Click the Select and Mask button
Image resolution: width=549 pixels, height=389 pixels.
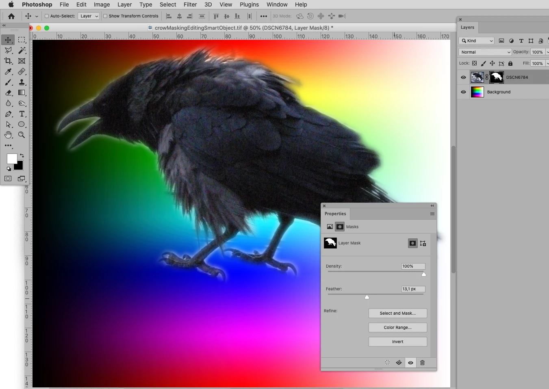(398, 313)
